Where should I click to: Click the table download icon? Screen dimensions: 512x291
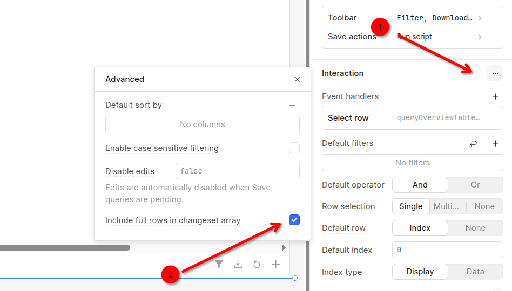point(238,264)
